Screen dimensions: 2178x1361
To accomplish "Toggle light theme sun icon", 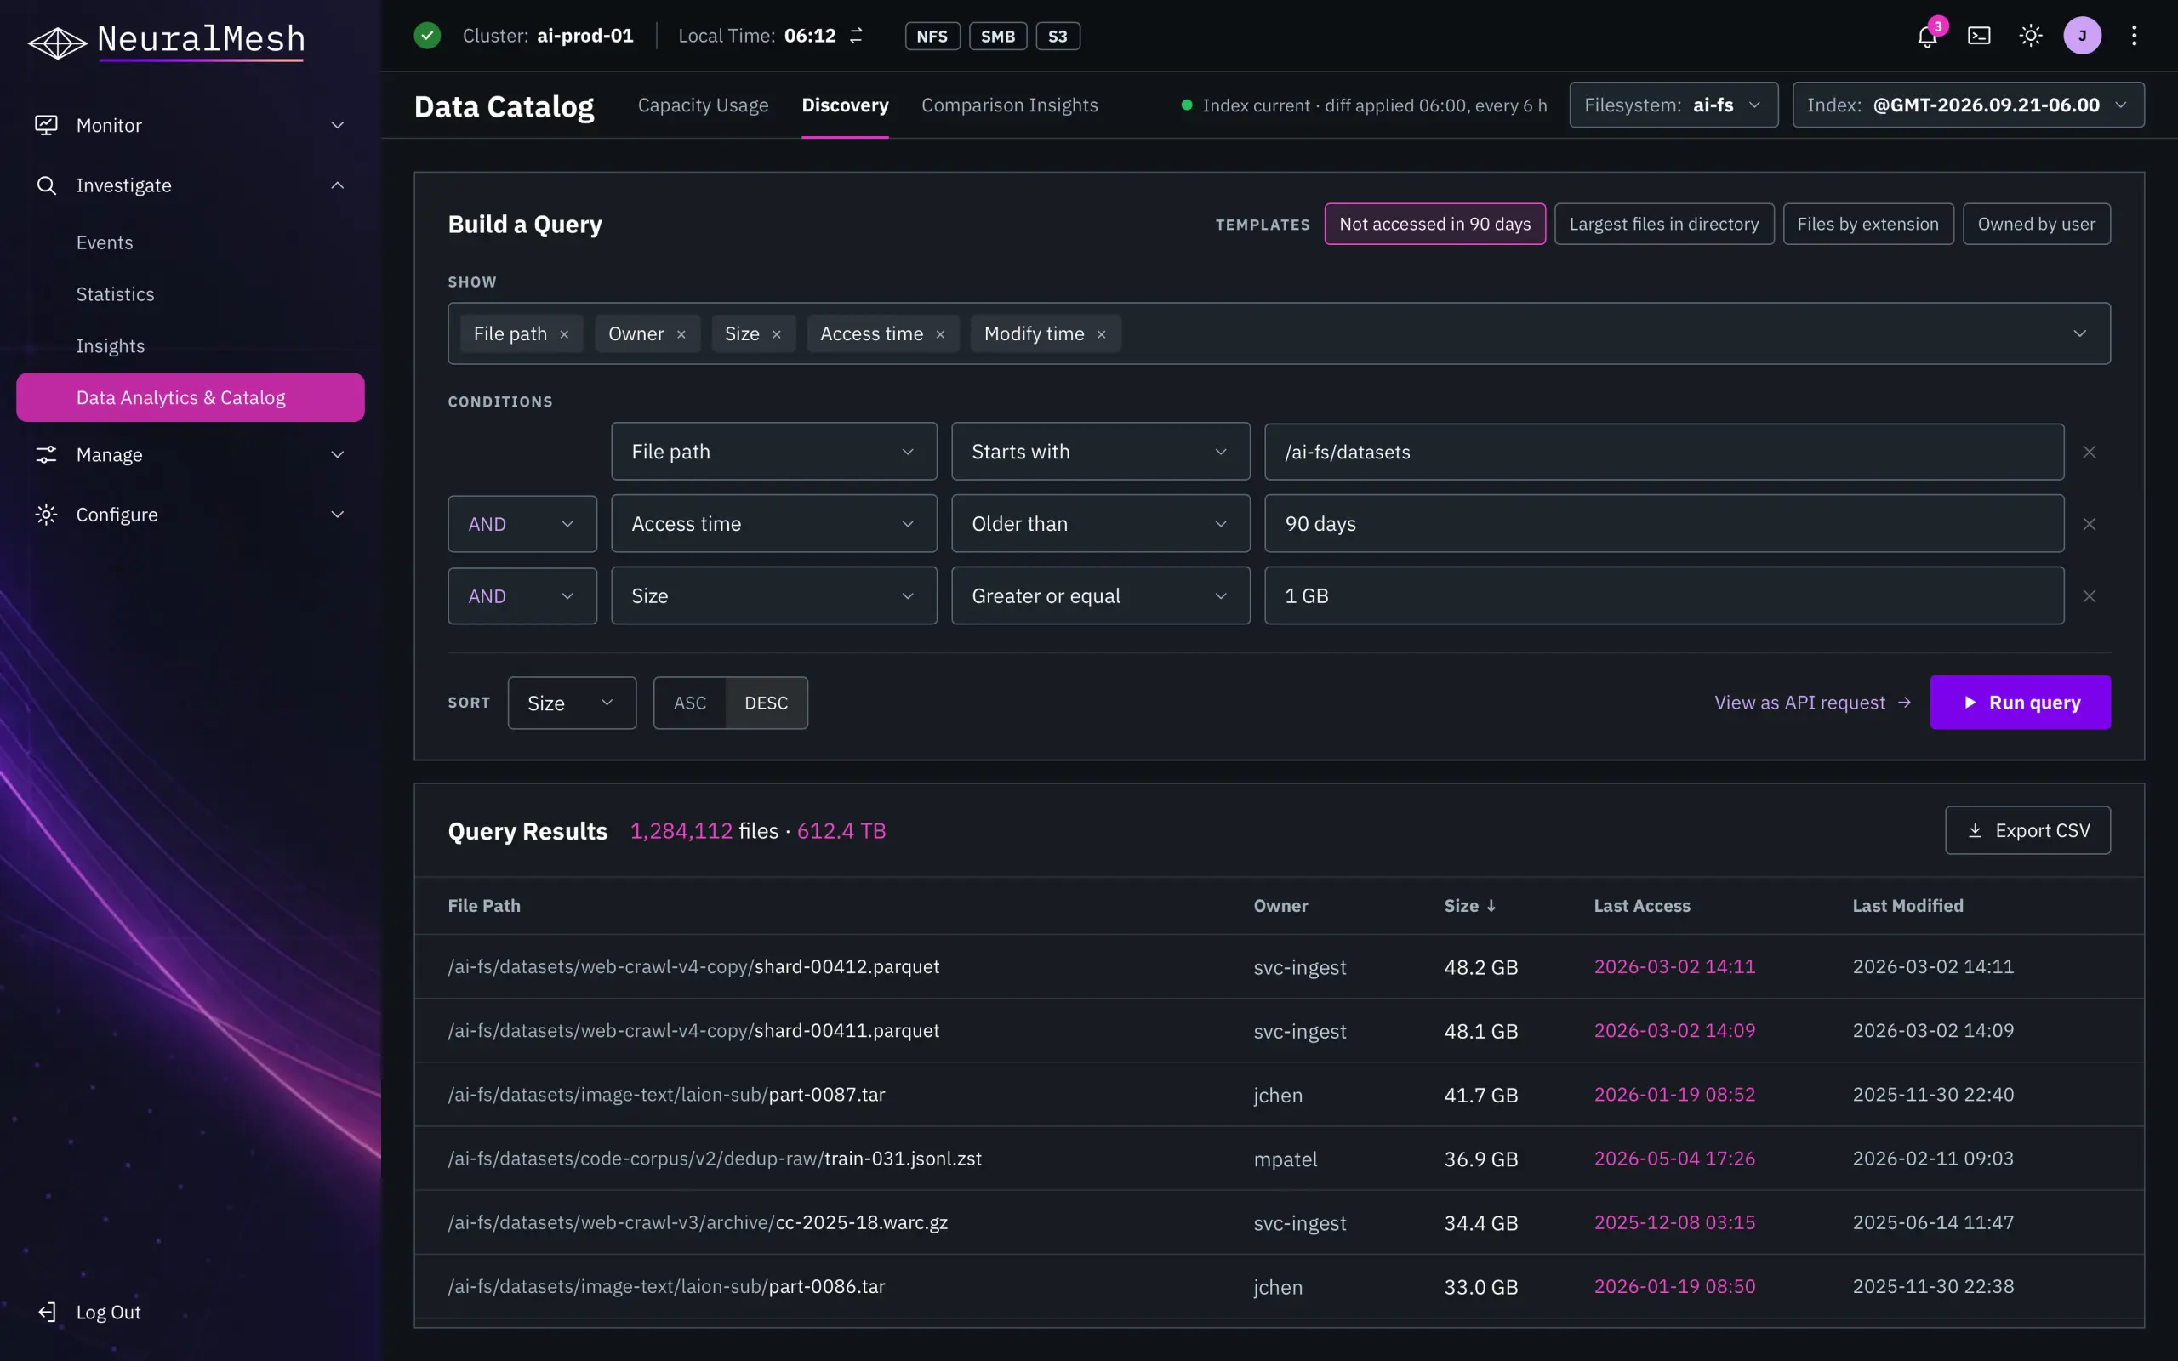I will [x=2031, y=36].
